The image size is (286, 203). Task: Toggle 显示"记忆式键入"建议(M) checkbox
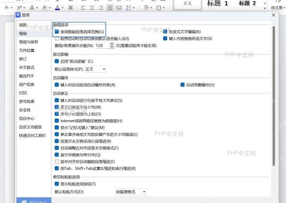[57, 128]
